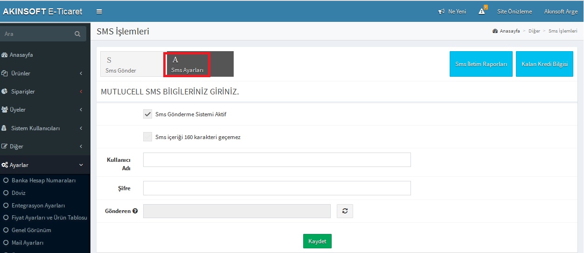Click the Siparişler pie chart icon
This screenshot has width=584, height=253.
pyautogui.click(x=5, y=92)
